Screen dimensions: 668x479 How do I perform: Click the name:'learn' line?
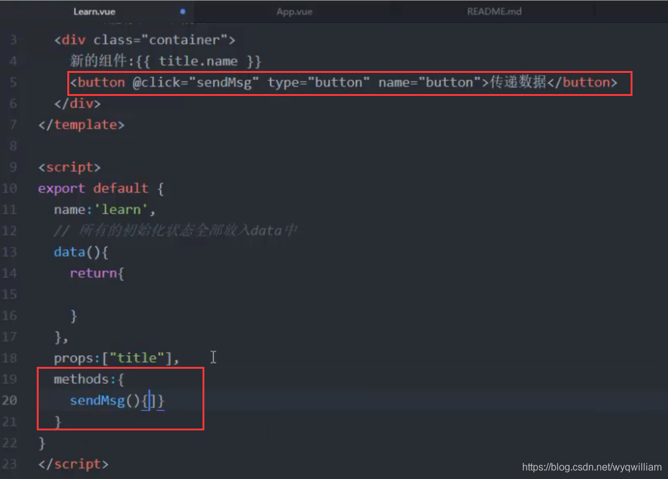coord(105,209)
